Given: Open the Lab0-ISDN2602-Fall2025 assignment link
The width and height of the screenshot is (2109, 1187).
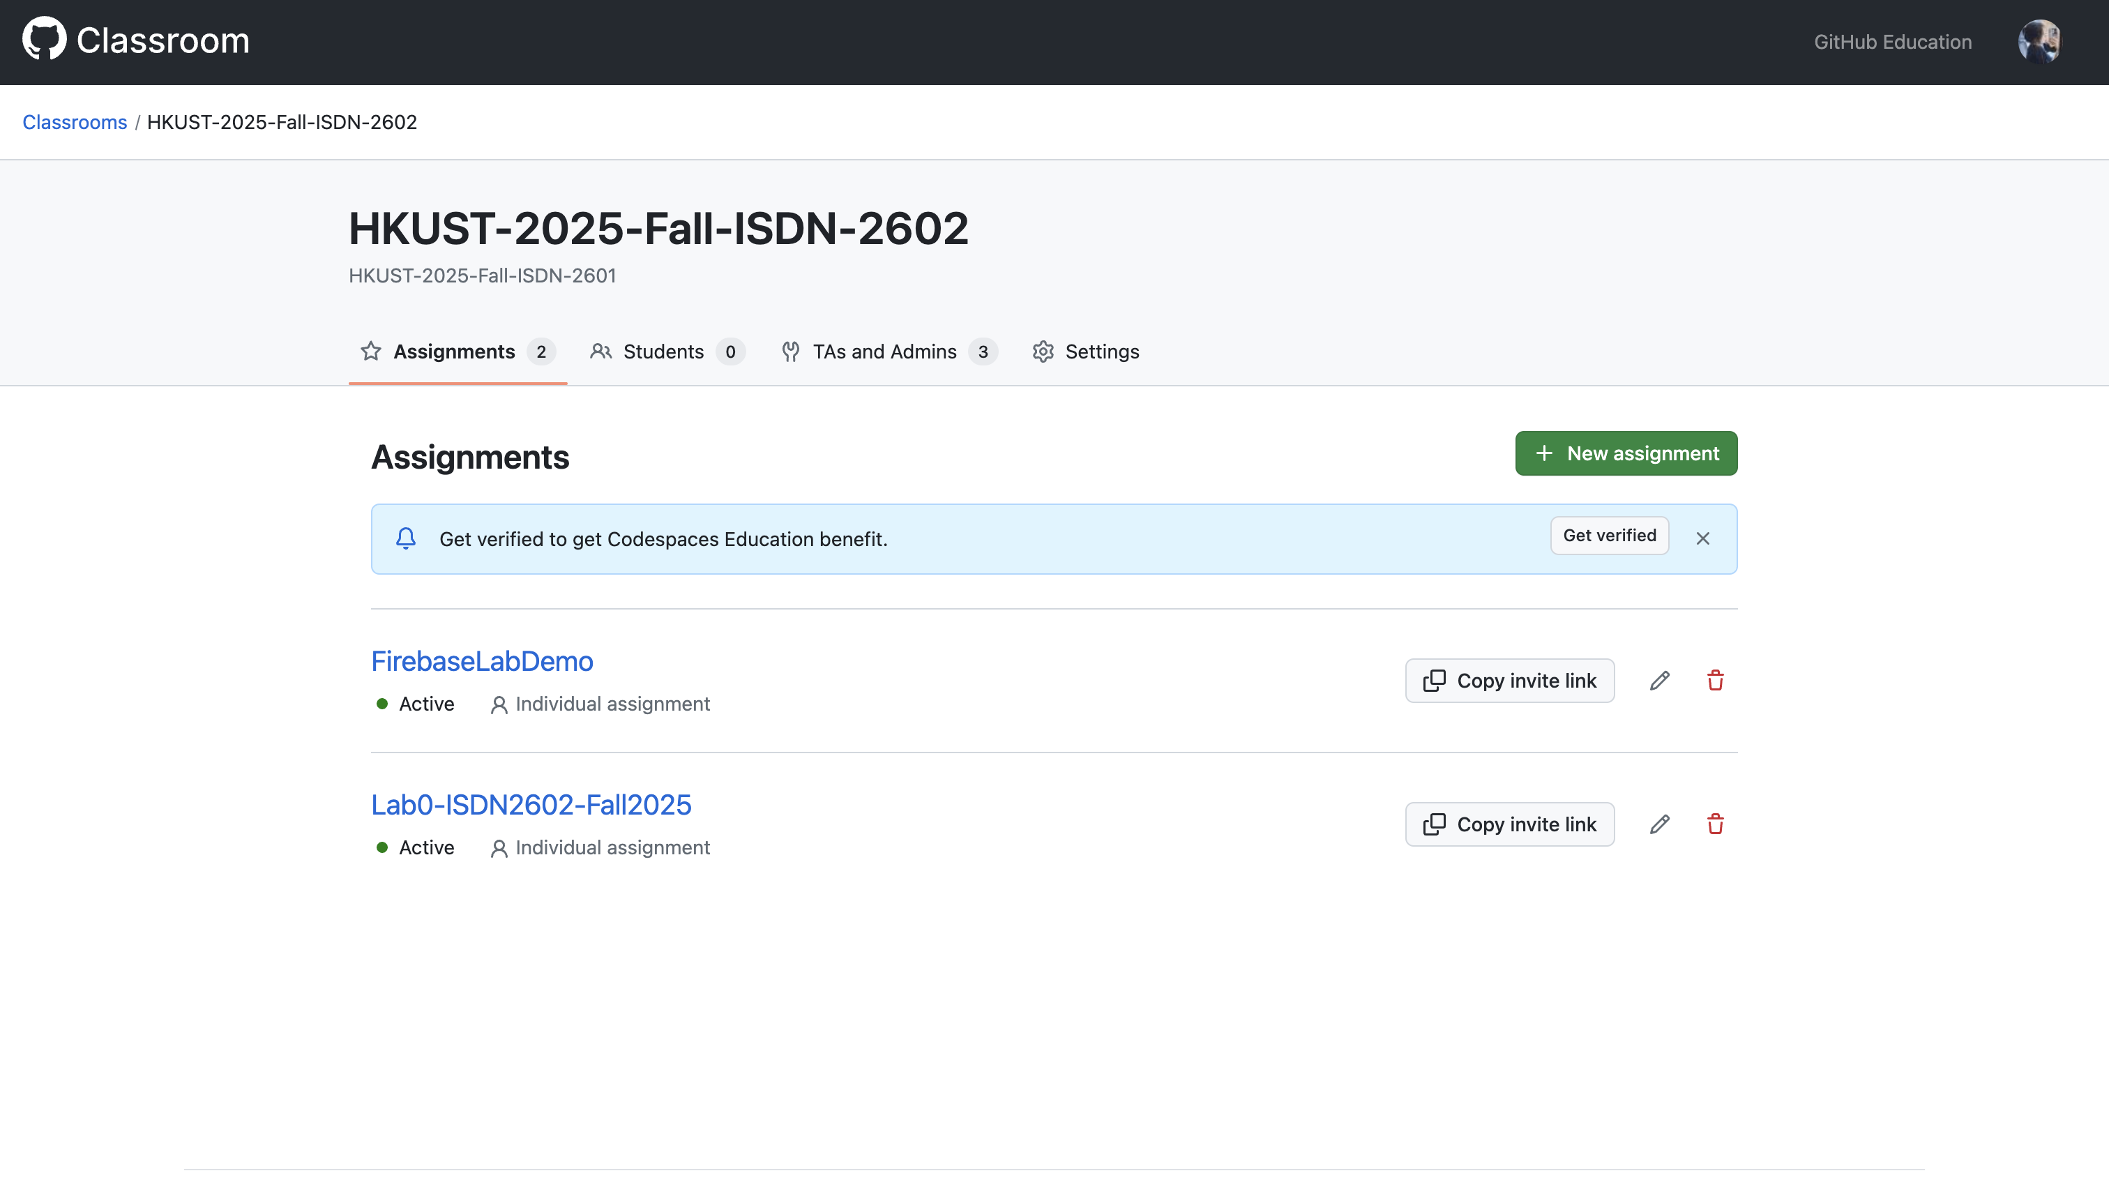Looking at the screenshot, I should pos(531,805).
